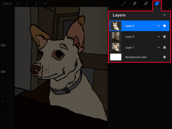Disable the Background color checkbox
Screen dimensions: 172x129
click(x=165, y=57)
